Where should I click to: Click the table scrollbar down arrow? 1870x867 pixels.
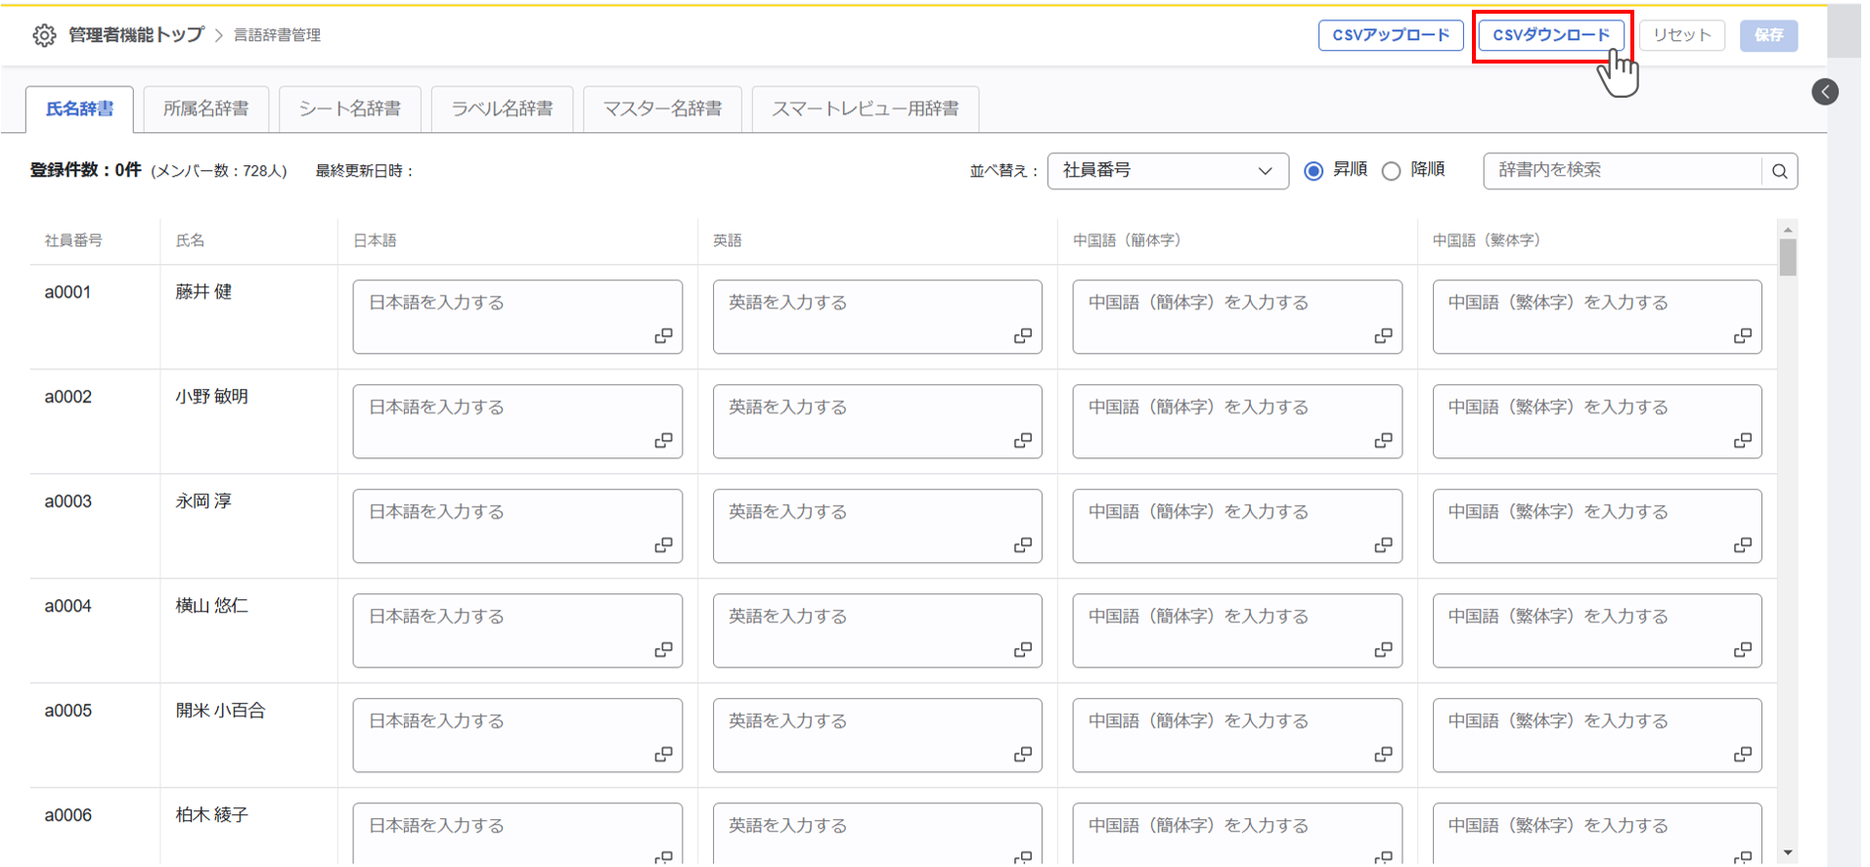(x=1788, y=853)
